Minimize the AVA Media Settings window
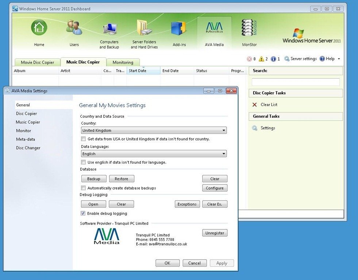The image size is (358, 280). 208,91
